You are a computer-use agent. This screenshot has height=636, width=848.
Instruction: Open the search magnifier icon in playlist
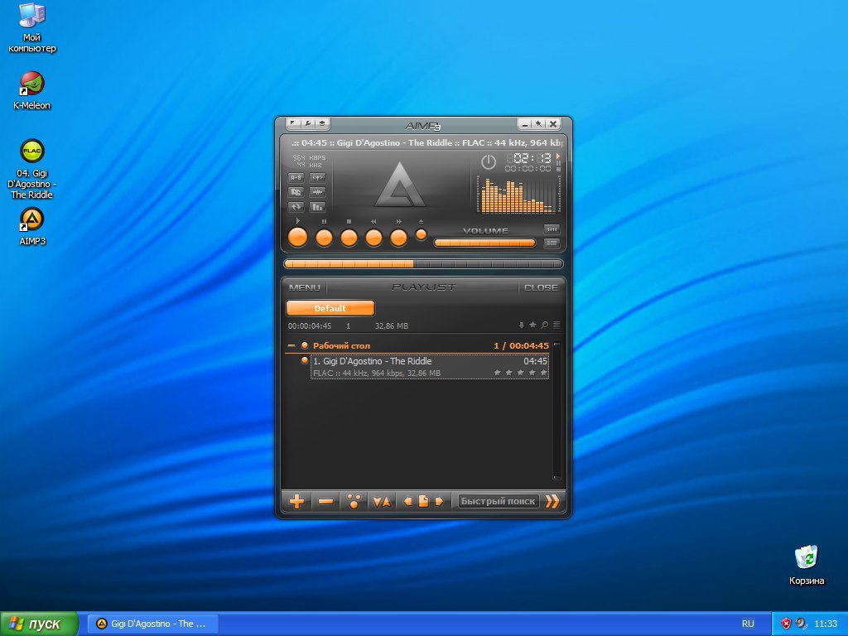click(545, 325)
